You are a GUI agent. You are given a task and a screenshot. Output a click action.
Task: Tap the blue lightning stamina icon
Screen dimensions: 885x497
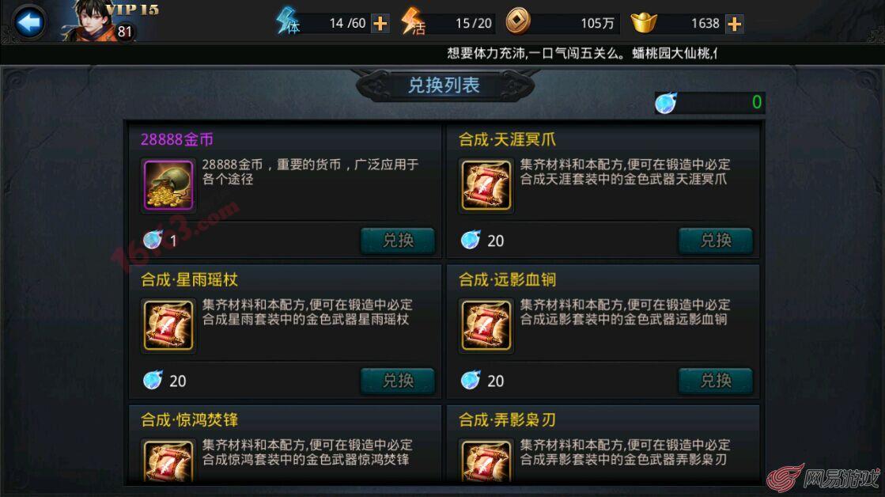pyautogui.click(x=288, y=21)
